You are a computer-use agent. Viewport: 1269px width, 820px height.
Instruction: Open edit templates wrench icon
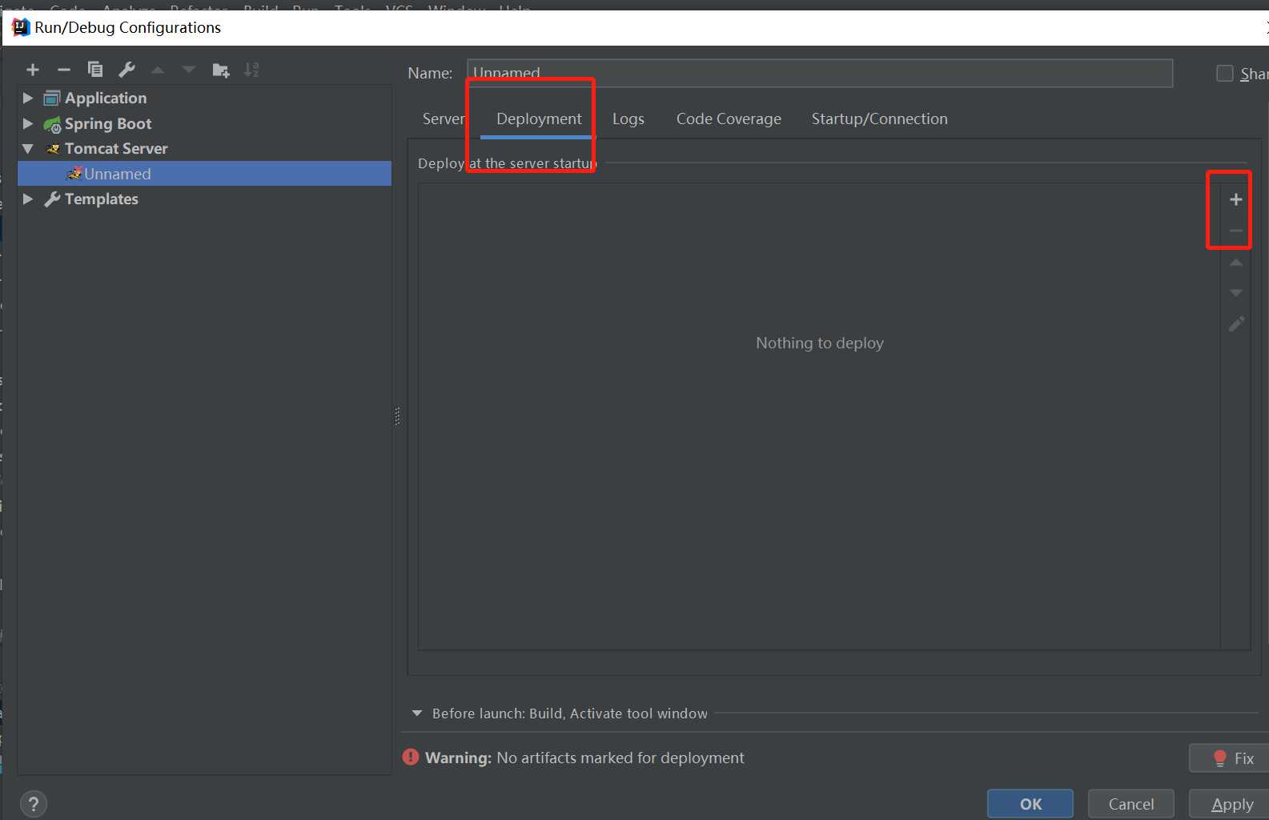(x=126, y=70)
